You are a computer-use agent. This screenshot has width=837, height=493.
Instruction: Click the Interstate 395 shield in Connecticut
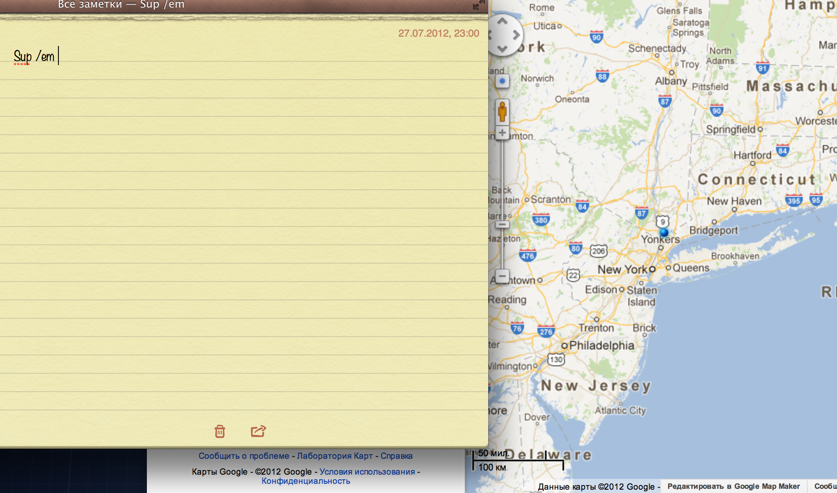click(794, 201)
